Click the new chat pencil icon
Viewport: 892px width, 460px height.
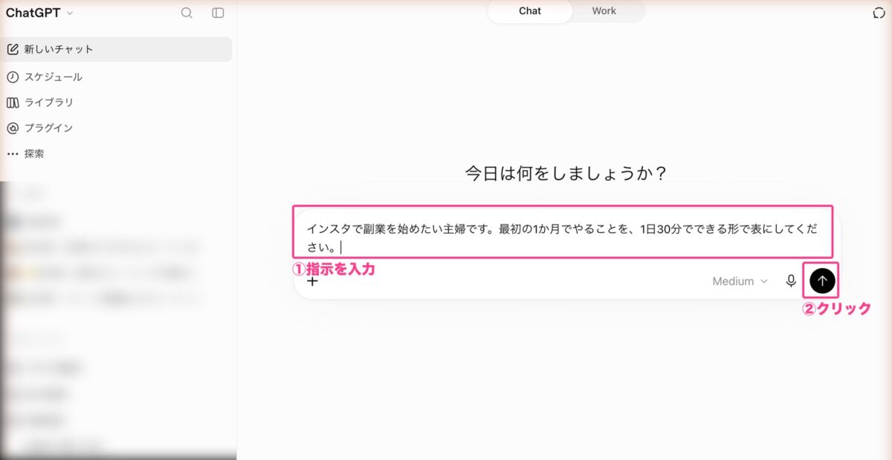[13, 50]
